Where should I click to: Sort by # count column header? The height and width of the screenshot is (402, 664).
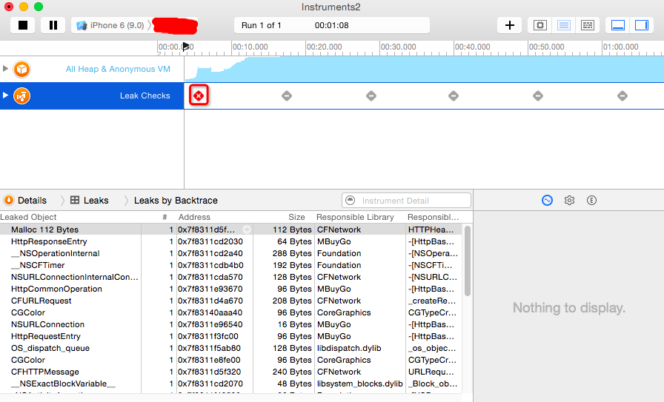pyautogui.click(x=165, y=217)
